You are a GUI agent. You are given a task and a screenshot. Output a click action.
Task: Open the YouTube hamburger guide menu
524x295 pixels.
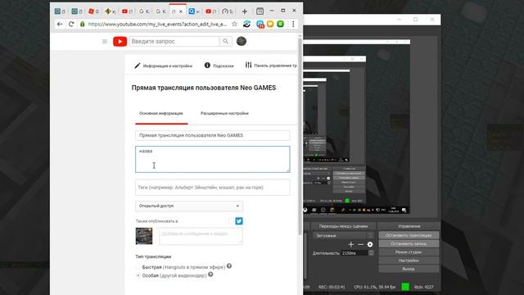pyautogui.click(x=105, y=42)
